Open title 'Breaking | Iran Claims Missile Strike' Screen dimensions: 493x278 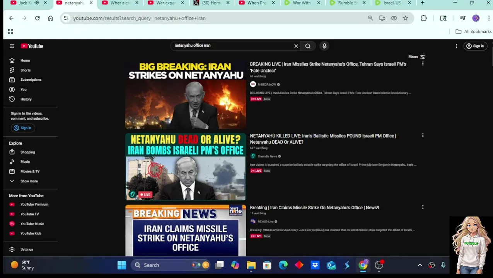(x=314, y=208)
